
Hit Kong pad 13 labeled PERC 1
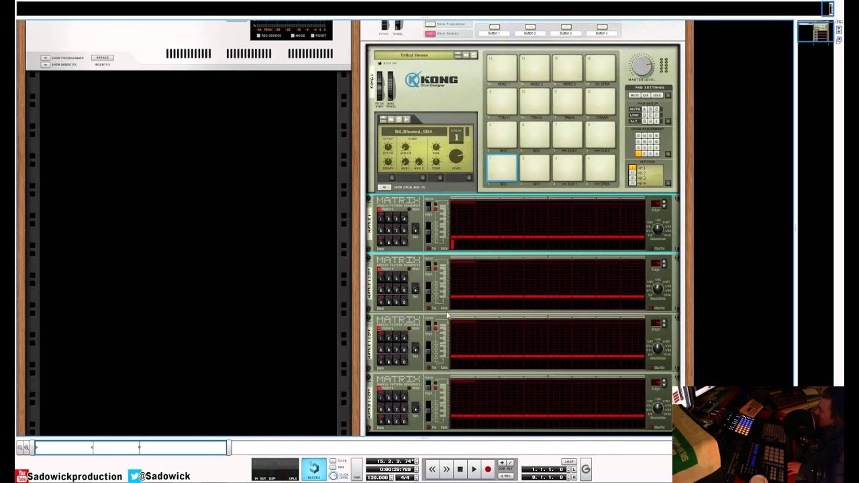[502, 68]
